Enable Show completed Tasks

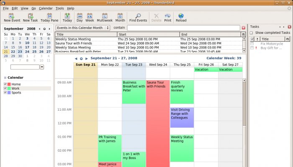(x=251, y=33)
